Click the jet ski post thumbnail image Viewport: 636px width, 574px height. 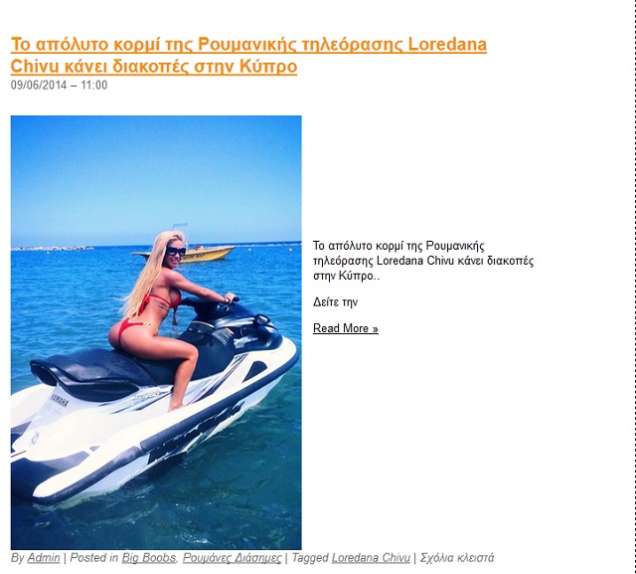[x=156, y=332]
